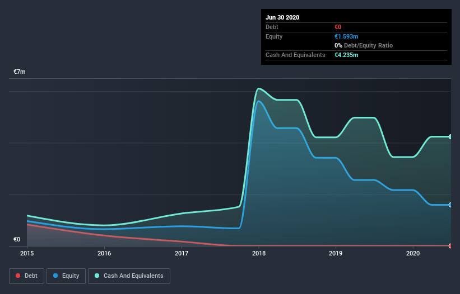The image size is (460, 294).
Task: Select the 2018 x-axis label
Action: click(259, 253)
